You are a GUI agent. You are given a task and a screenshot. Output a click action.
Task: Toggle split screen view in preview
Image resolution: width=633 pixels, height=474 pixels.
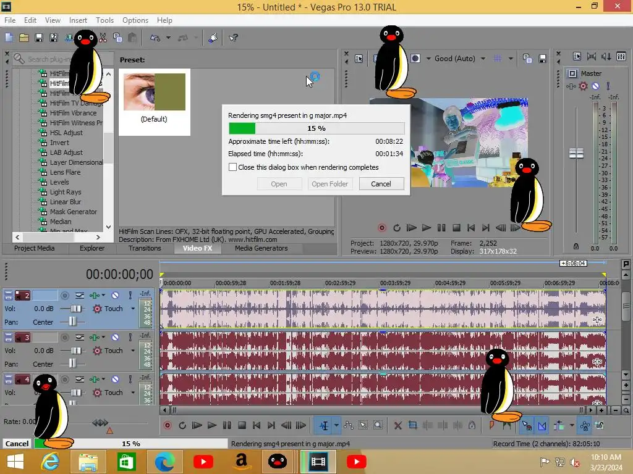click(415, 59)
